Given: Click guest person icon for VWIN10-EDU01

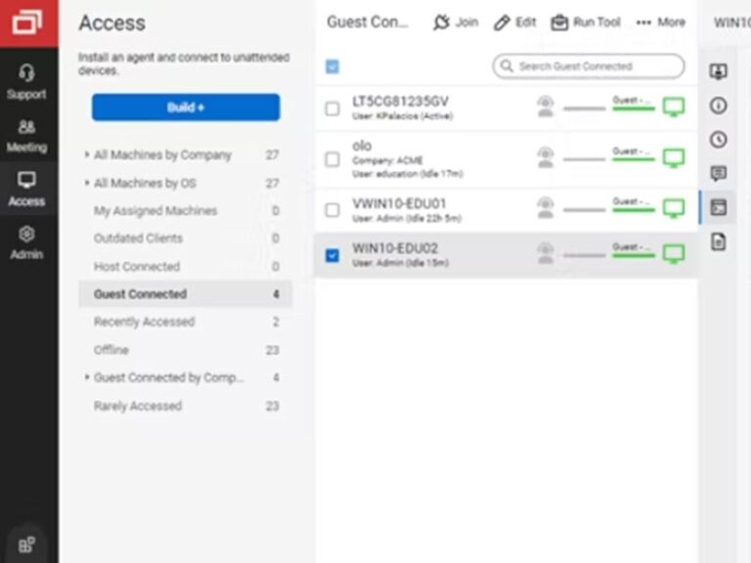Looking at the screenshot, I should click(545, 208).
